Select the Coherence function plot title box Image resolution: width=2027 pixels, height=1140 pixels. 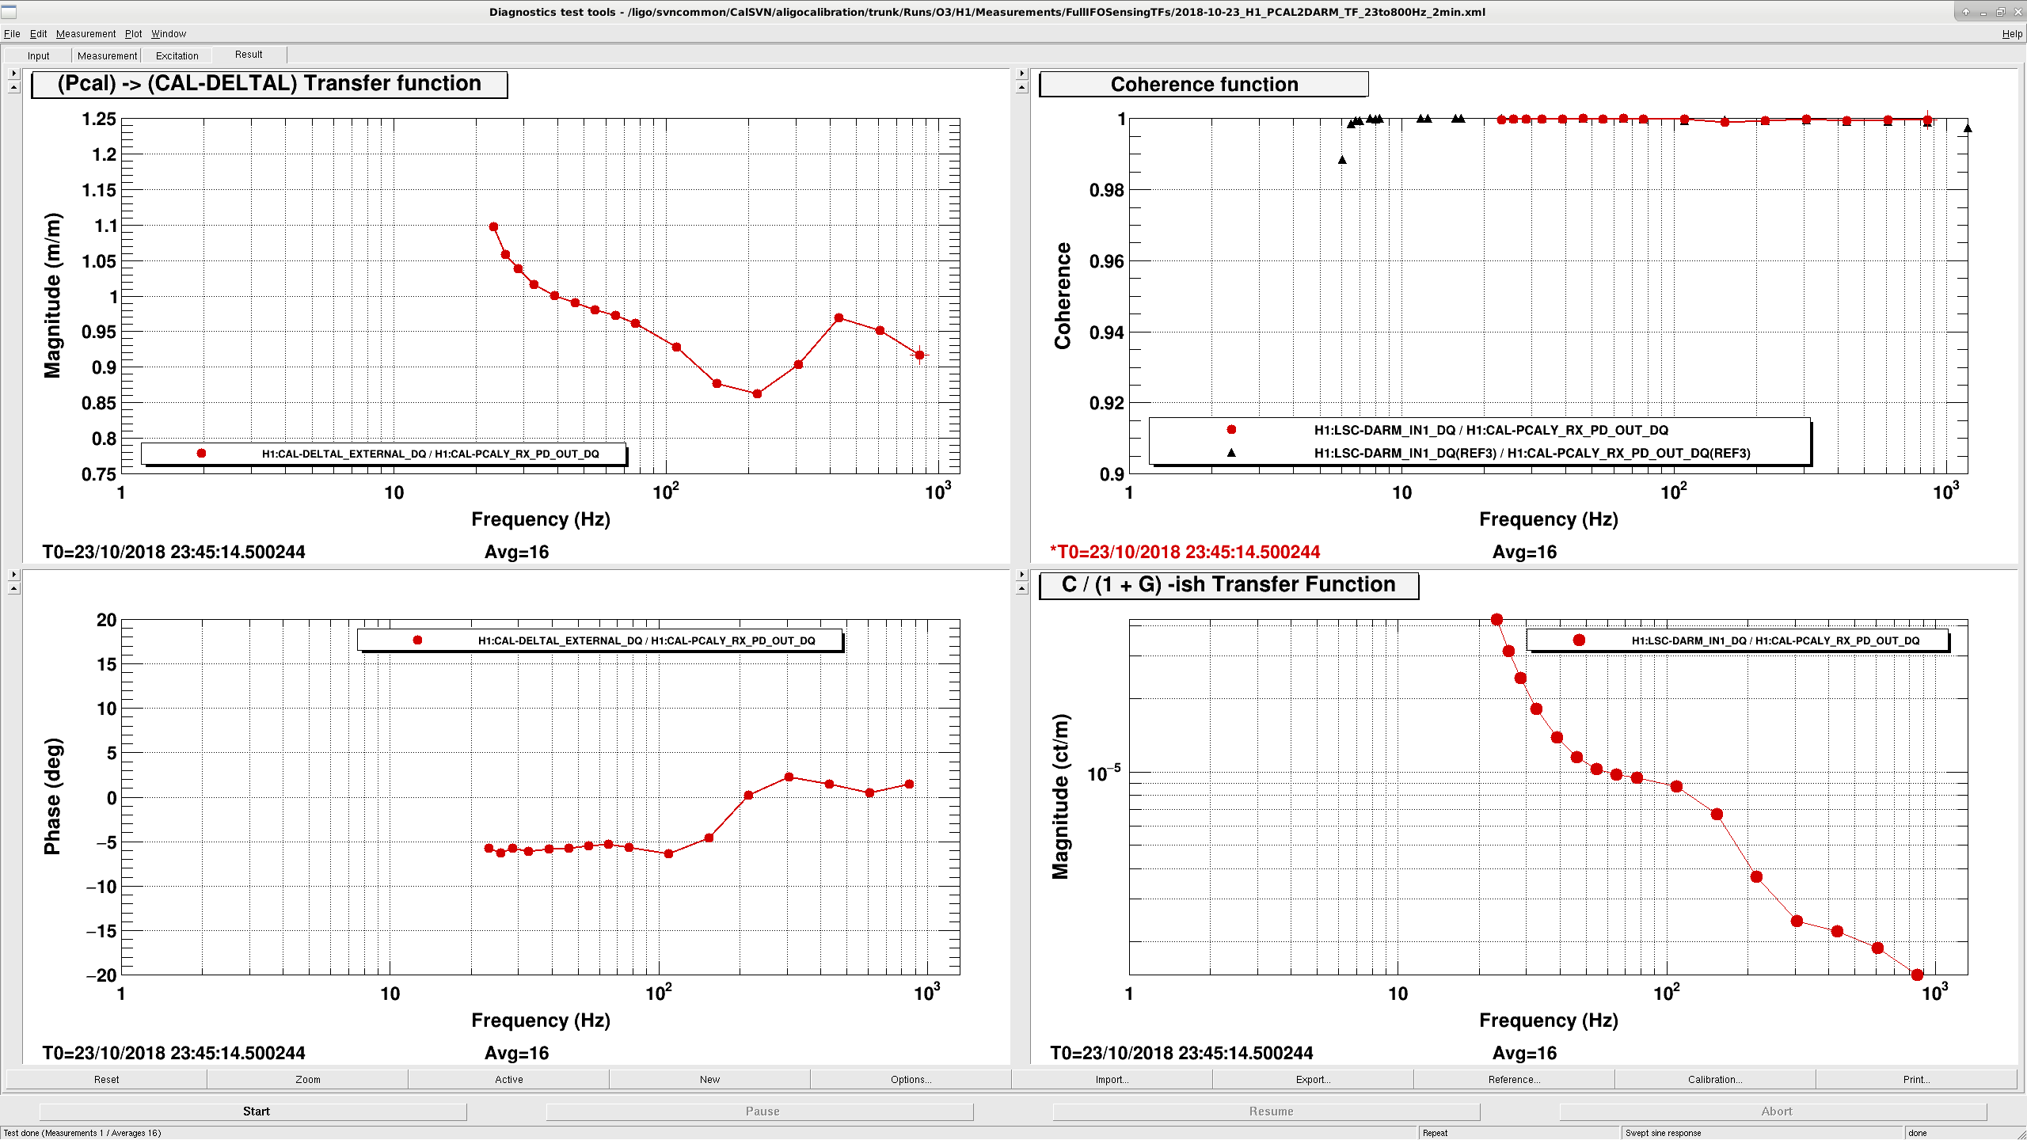coord(1204,84)
